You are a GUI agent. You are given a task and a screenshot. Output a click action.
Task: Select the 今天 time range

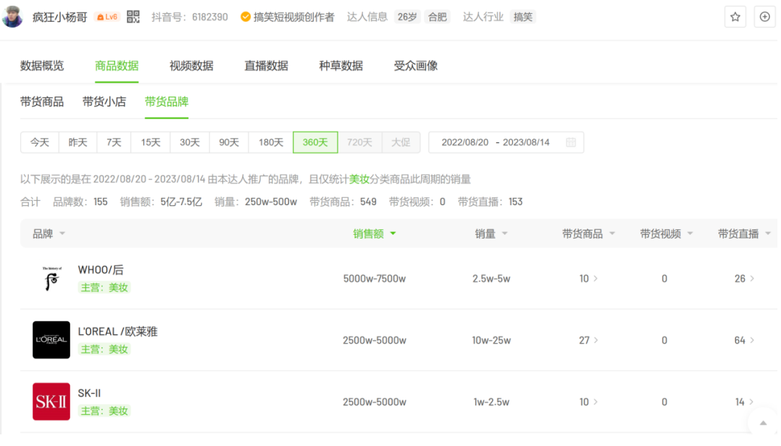click(40, 143)
